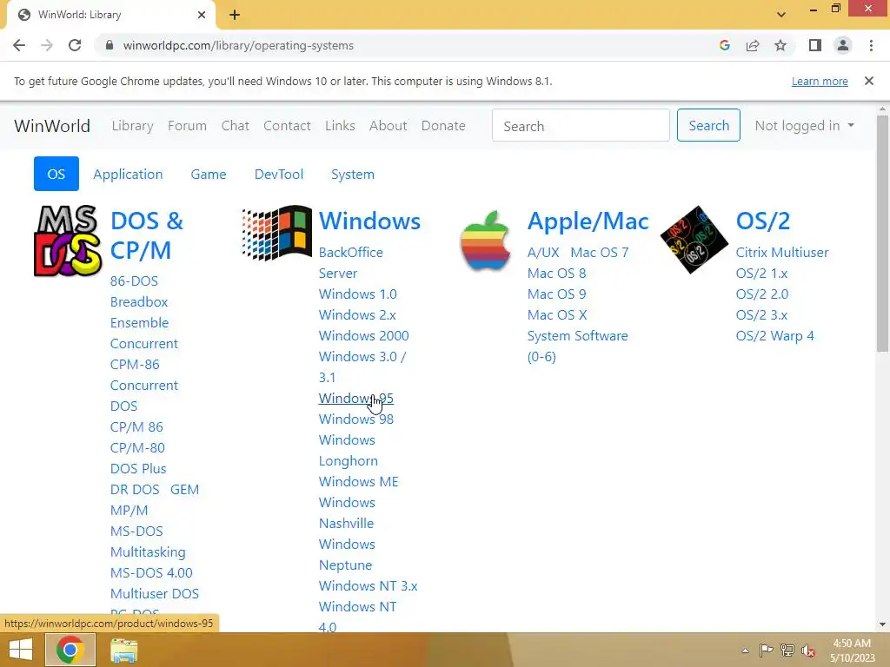Screen dimensions: 890x667
Task: Click the Windows flag logo
Action: tap(277, 233)
